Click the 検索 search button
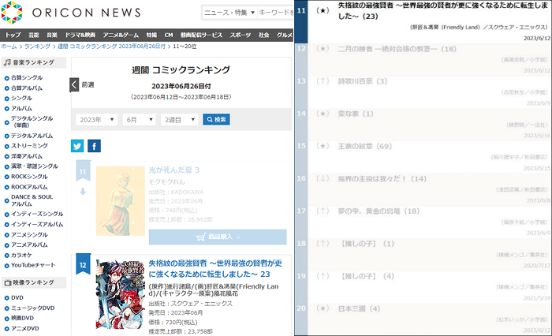Image resolution: width=552 pixels, height=336 pixels. (217, 119)
